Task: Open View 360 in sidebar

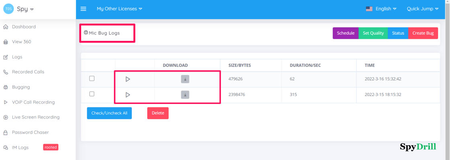Action: [21, 42]
